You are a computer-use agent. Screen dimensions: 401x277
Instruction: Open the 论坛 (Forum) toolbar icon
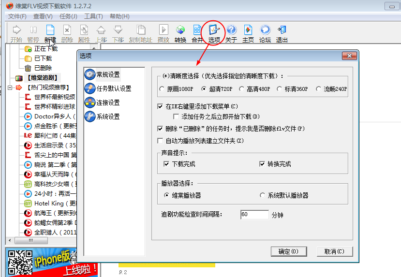point(265,33)
